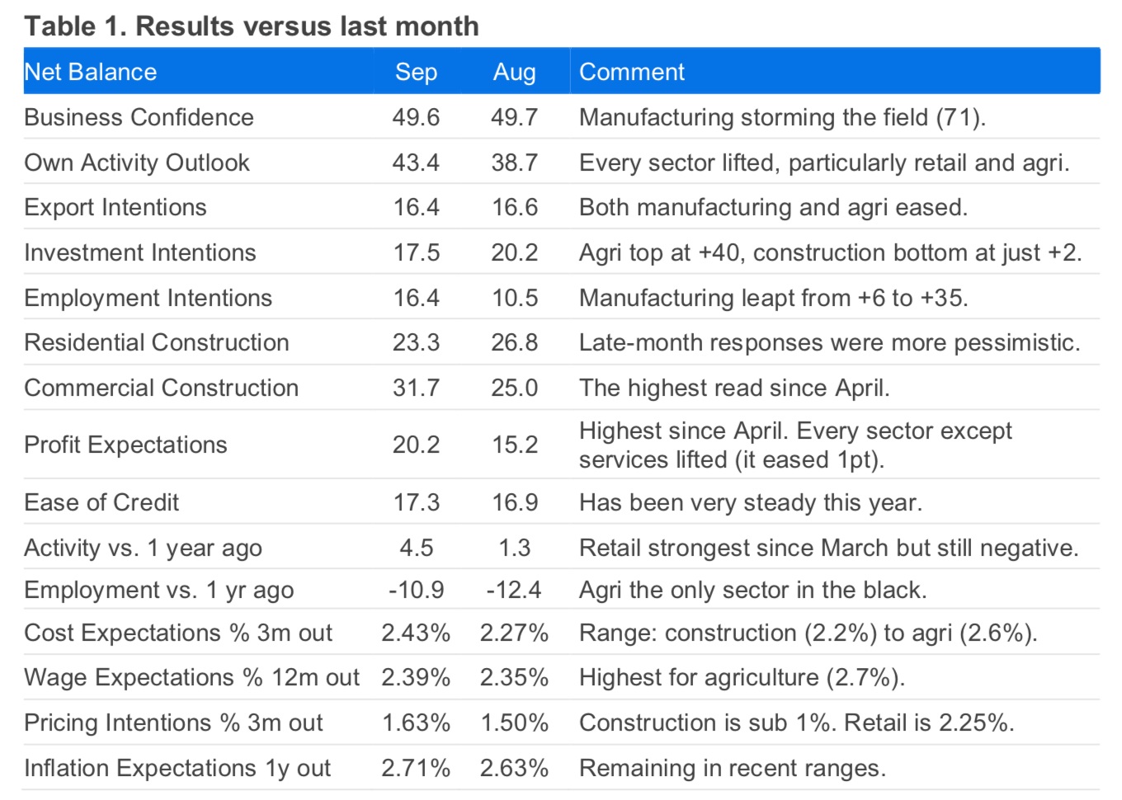Image resolution: width=1122 pixels, height=800 pixels.
Task: Click the Investment Intentions Aug value 20.2
Action: (514, 252)
